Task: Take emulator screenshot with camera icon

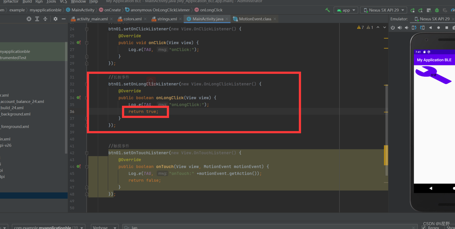Action: click(x=453, y=28)
